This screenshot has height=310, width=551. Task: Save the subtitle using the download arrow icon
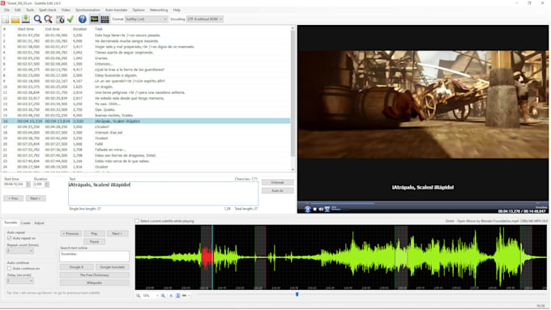(26, 19)
